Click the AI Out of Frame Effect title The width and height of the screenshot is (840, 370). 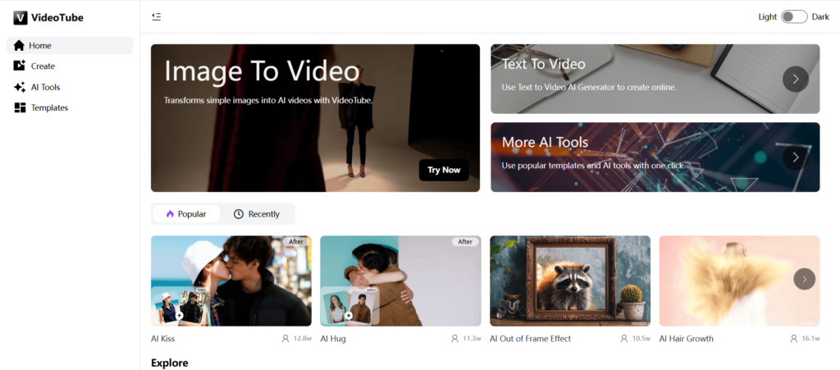[x=531, y=338]
